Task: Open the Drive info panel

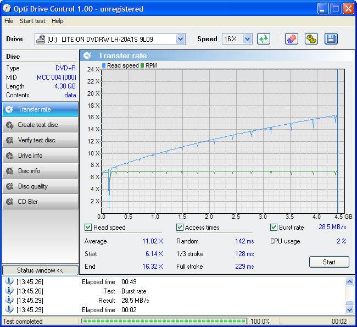Action: pos(40,156)
